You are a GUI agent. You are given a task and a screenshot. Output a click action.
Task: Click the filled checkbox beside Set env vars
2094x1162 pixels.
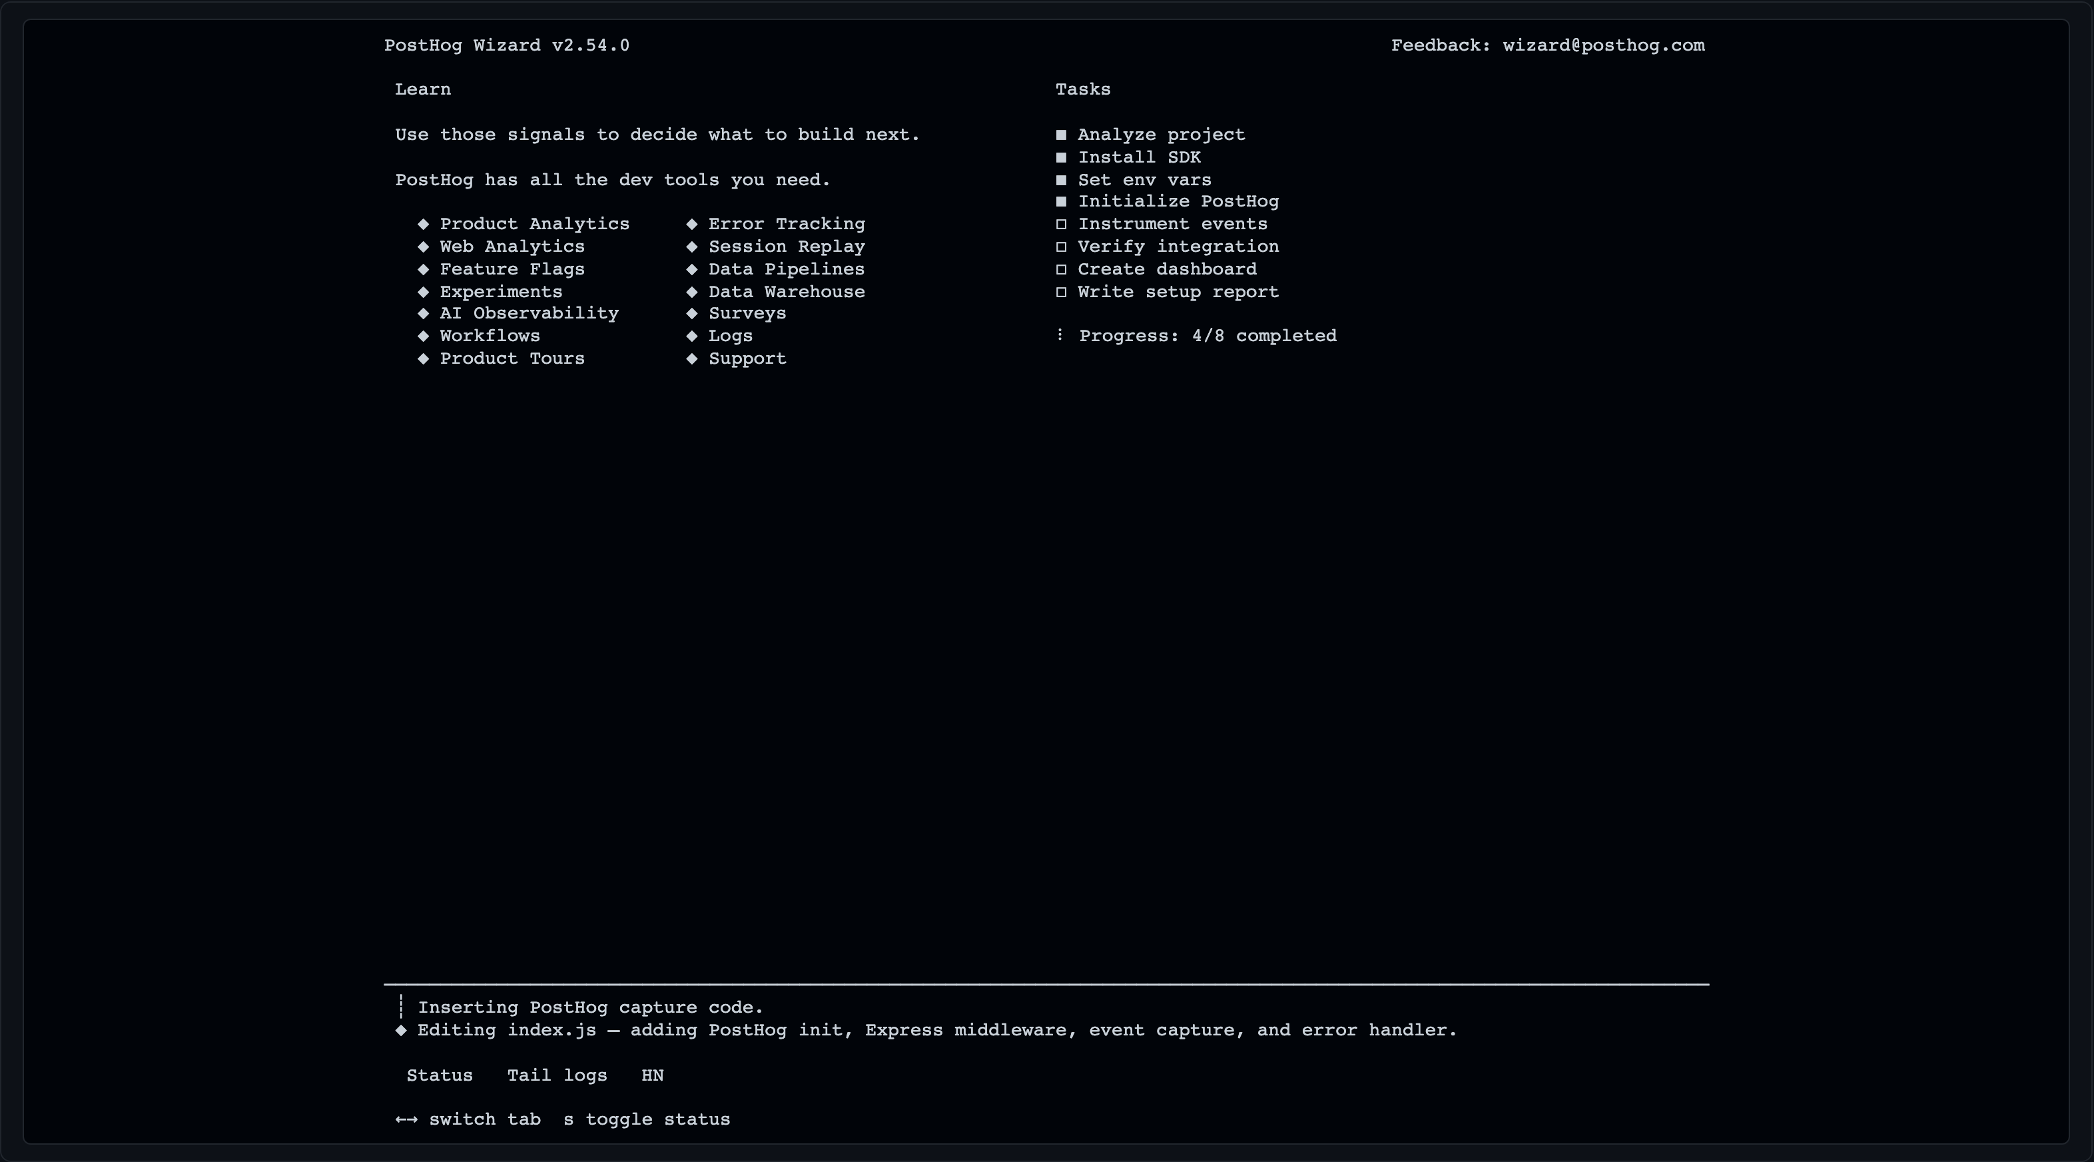(1061, 181)
